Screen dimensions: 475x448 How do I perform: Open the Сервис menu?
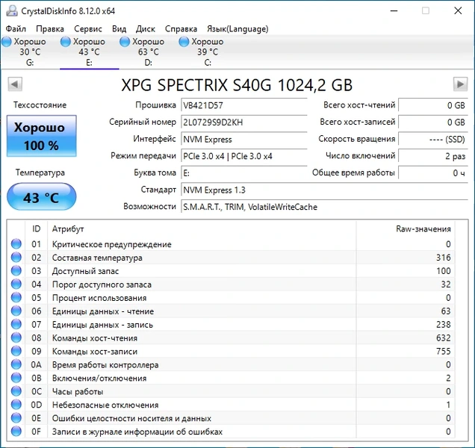(88, 28)
